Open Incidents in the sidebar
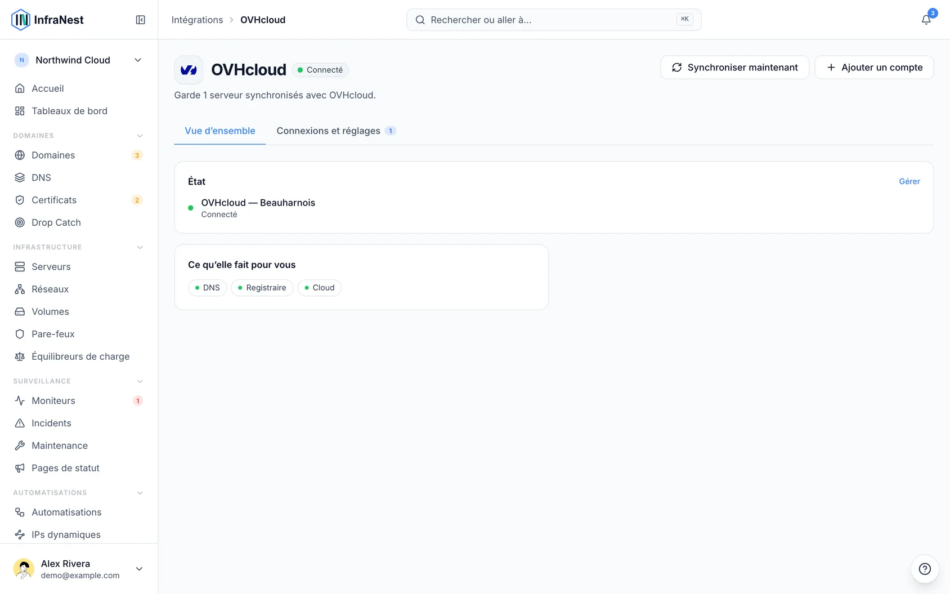The image size is (950, 594). click(79, 423)
